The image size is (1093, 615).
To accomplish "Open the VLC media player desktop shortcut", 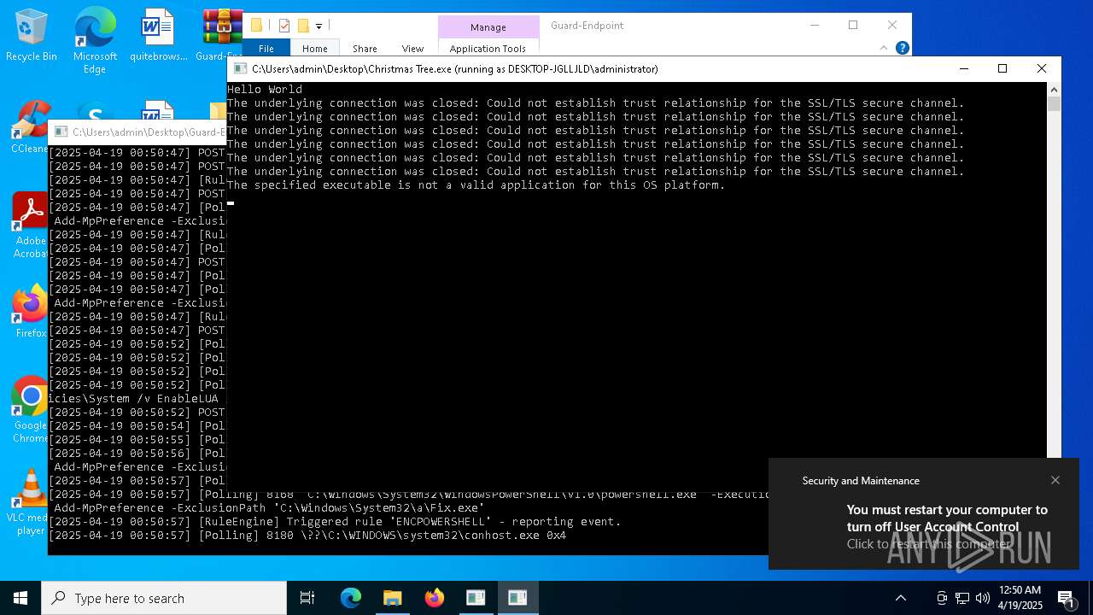I will pos(31,502).
